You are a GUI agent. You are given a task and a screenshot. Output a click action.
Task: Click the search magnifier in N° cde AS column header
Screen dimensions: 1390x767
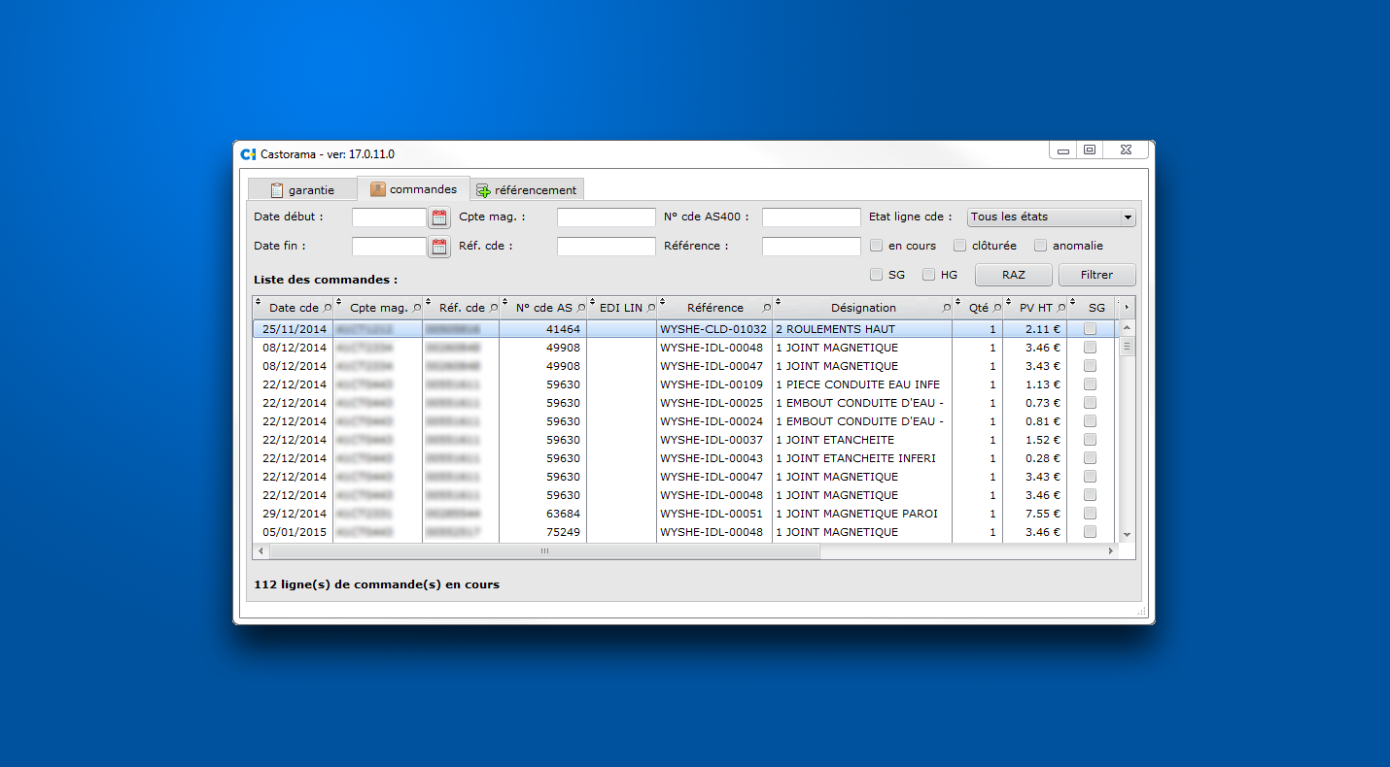coord(581,308)
